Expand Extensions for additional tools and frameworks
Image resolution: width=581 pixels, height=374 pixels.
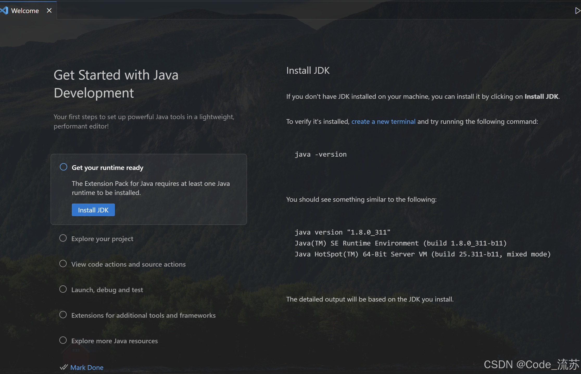click(143, 315)
